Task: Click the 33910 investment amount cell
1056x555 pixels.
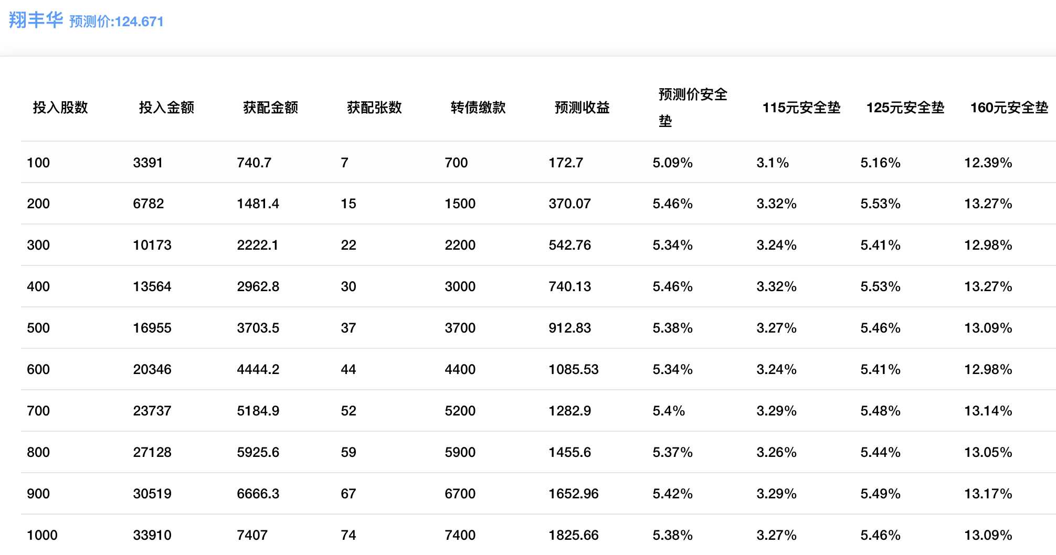Action: [x=152, y=535]
